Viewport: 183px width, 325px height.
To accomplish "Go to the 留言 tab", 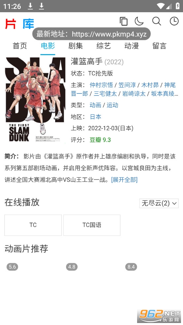I will 159,46.
